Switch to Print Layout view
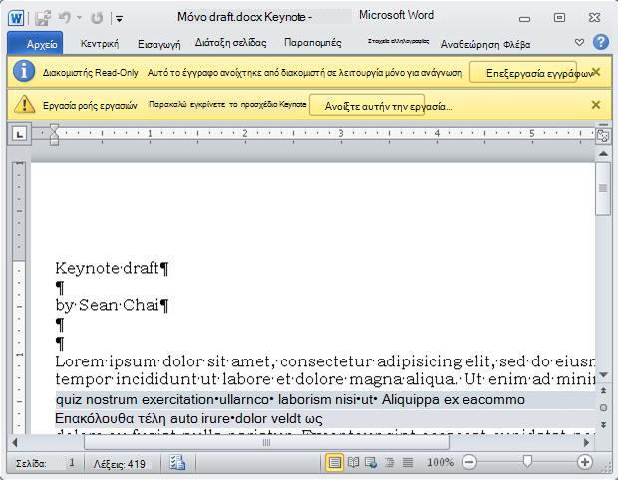The width and height of the screenshot is (618, 480). pyautogui.click(x=334, y=463)
